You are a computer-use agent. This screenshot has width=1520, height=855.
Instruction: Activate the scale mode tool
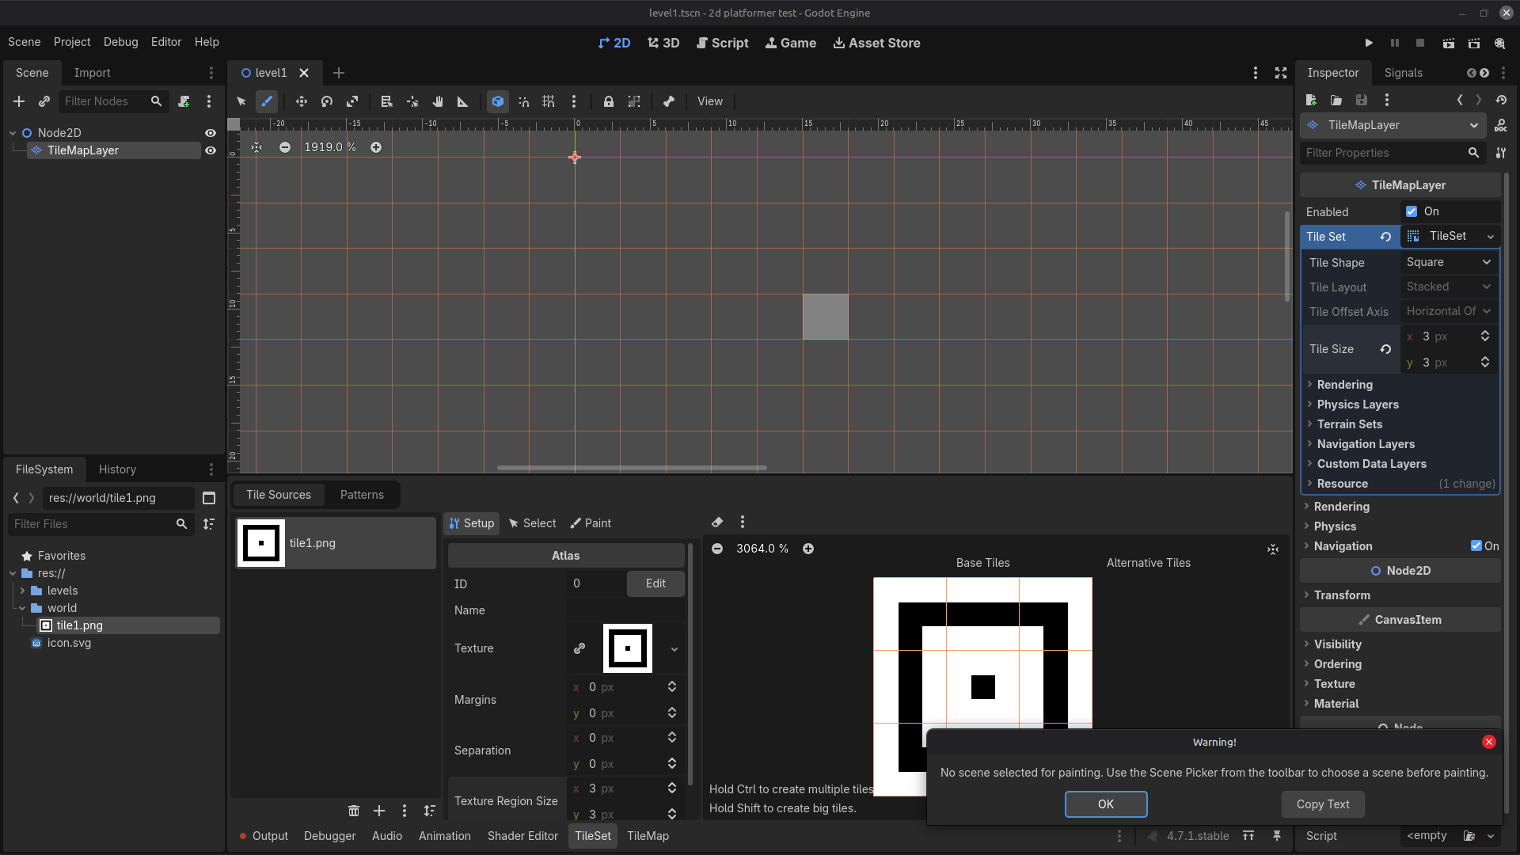coord(352,101)
